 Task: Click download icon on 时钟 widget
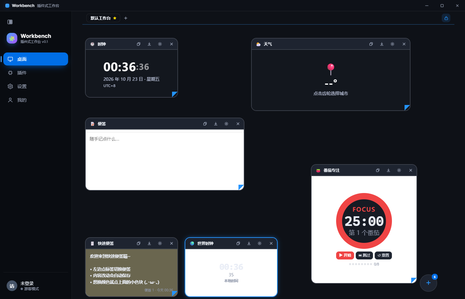[149, 44]
